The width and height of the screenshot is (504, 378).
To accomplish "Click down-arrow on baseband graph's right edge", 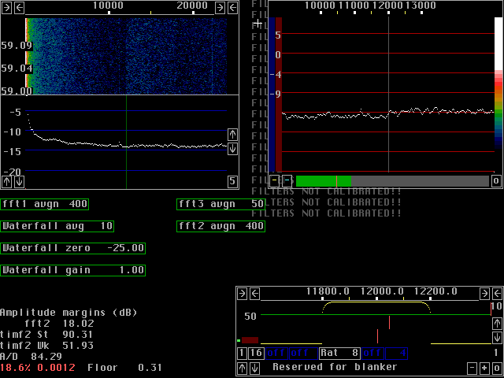I will (x=497, y=338).
